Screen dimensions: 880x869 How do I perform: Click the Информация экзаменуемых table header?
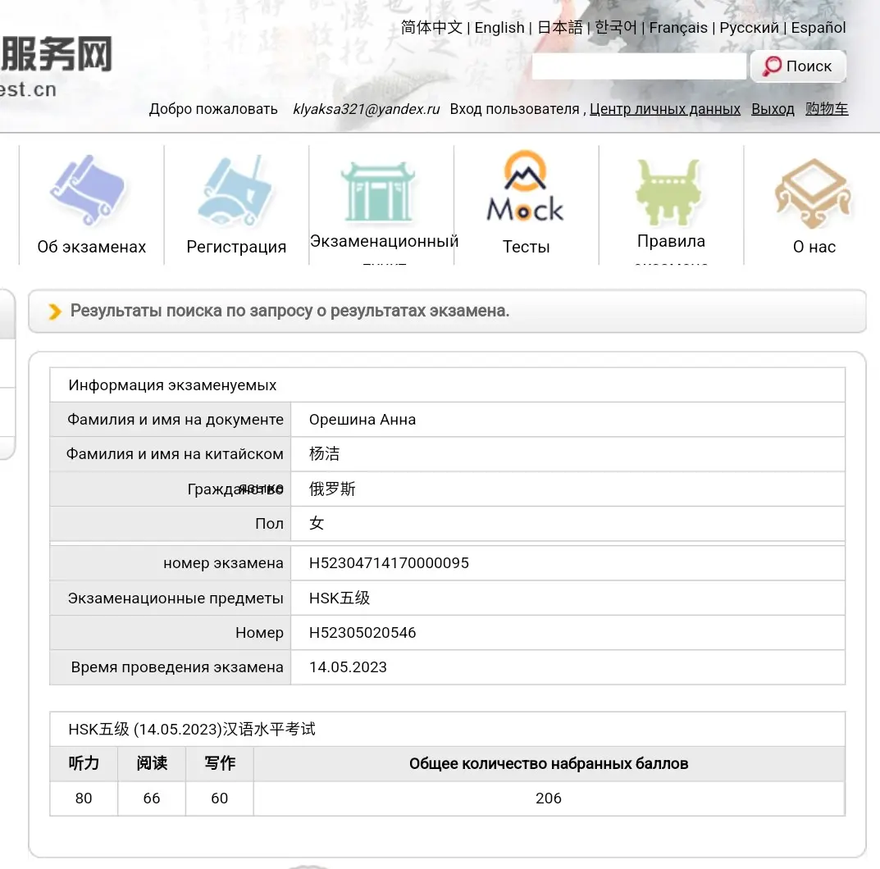(172, 385)
